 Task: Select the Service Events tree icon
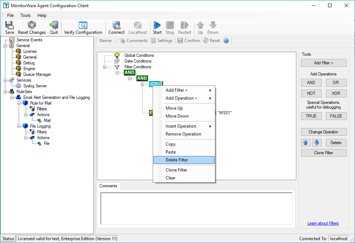pos(12,40)
